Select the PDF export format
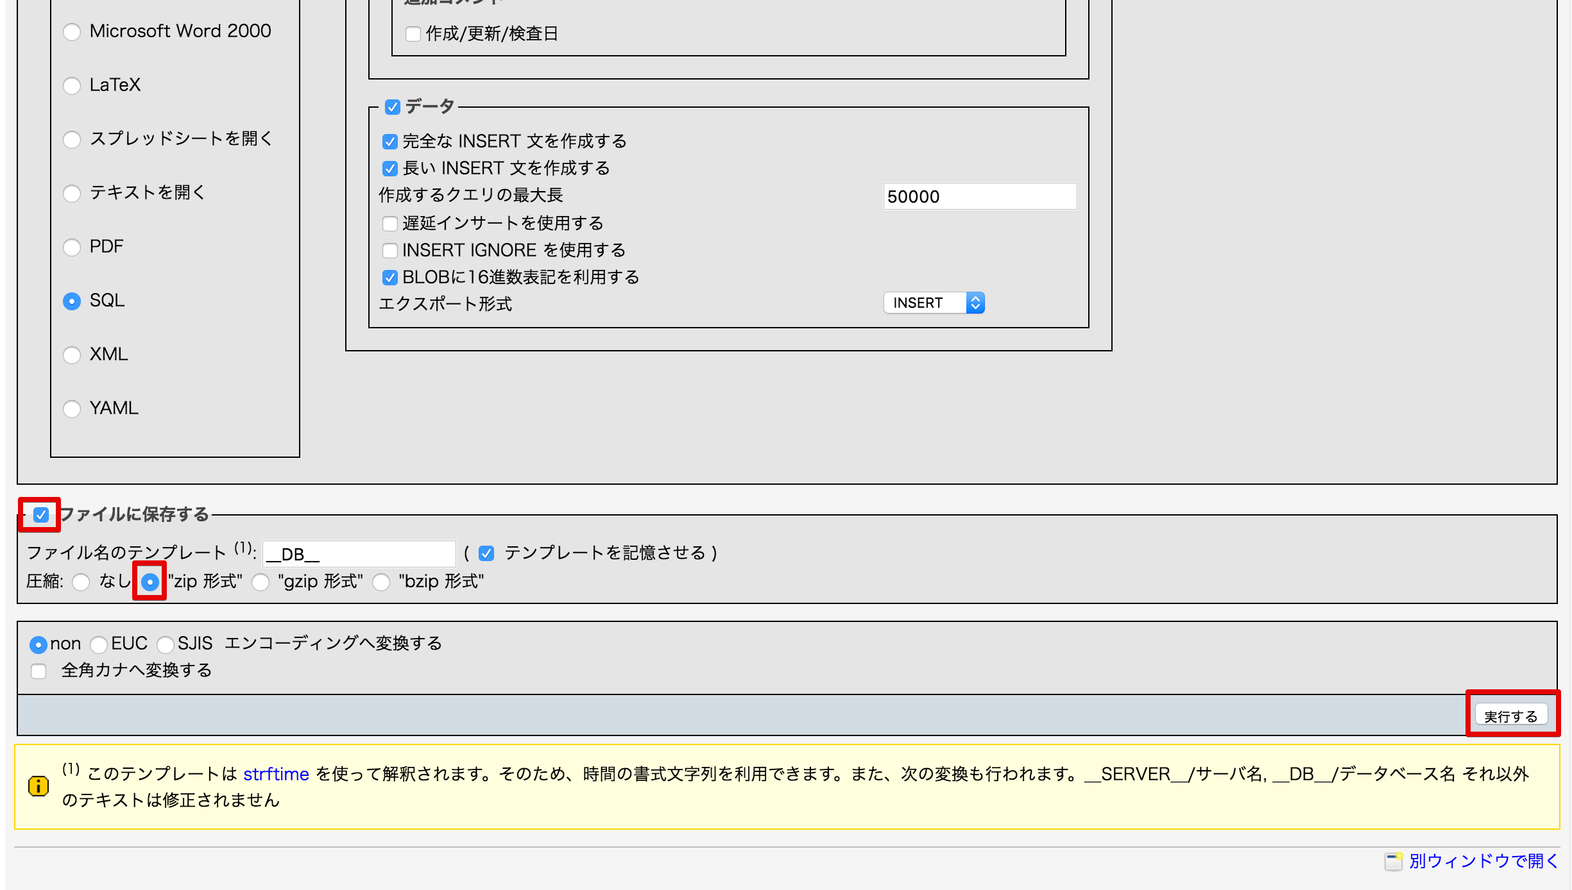 [x=71, y=247]
